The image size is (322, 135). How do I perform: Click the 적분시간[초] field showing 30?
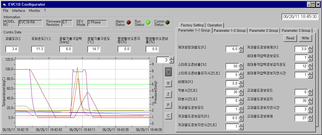point(232,92)
